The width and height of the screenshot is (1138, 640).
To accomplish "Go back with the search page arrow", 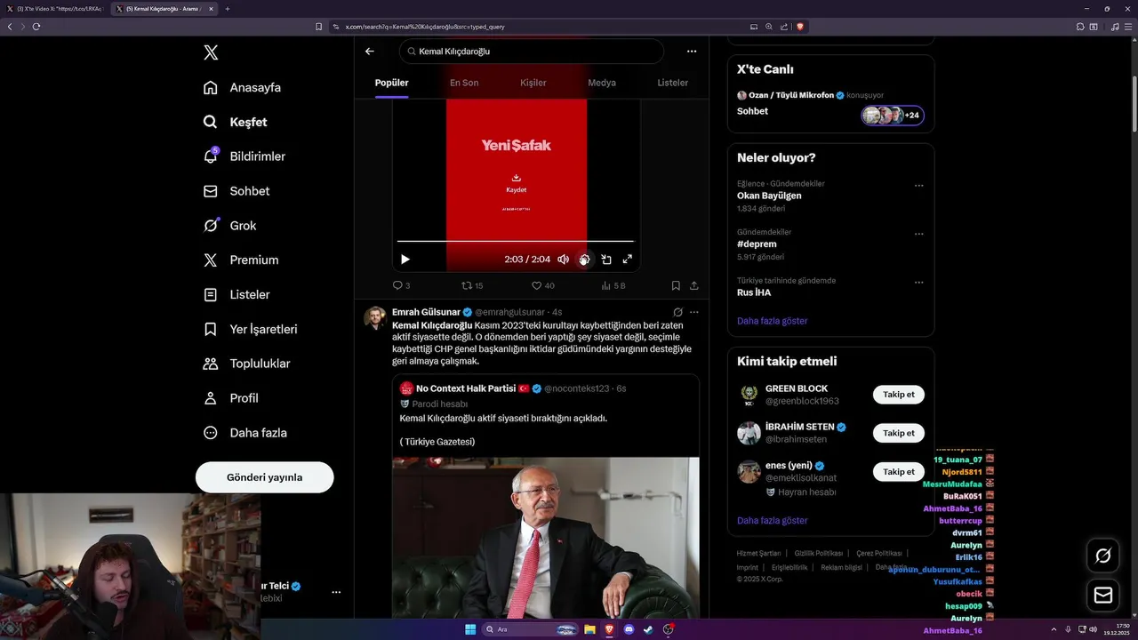I will pos(370,52).
